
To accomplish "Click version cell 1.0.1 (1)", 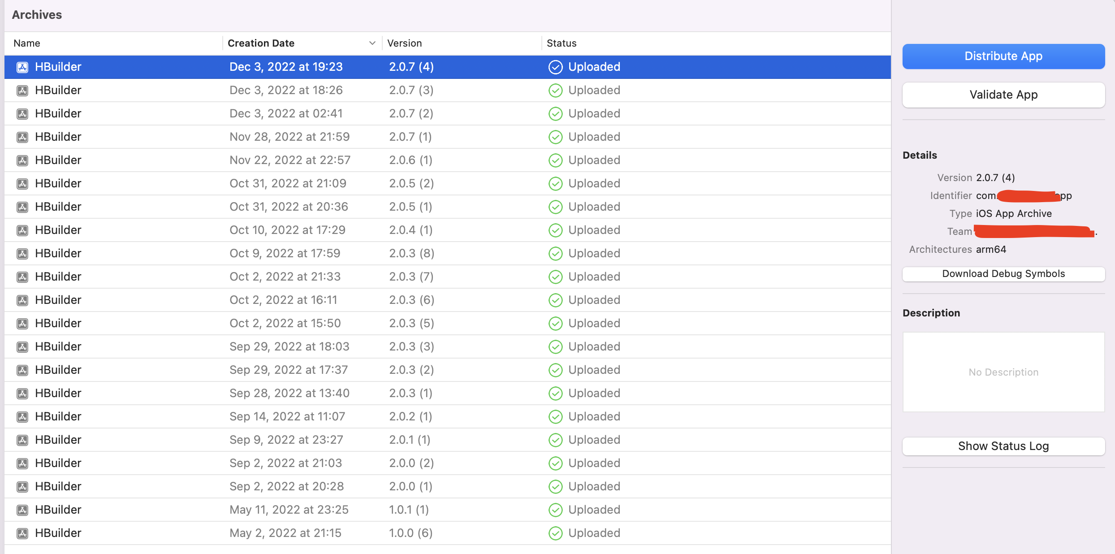I will 409,510.
